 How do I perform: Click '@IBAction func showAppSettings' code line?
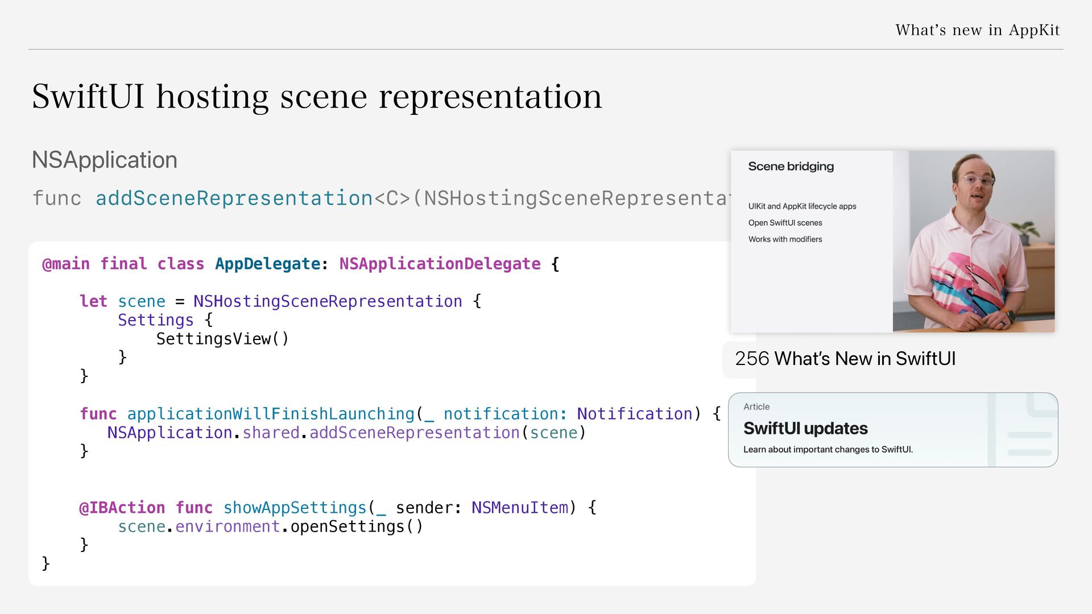(338, 508)
